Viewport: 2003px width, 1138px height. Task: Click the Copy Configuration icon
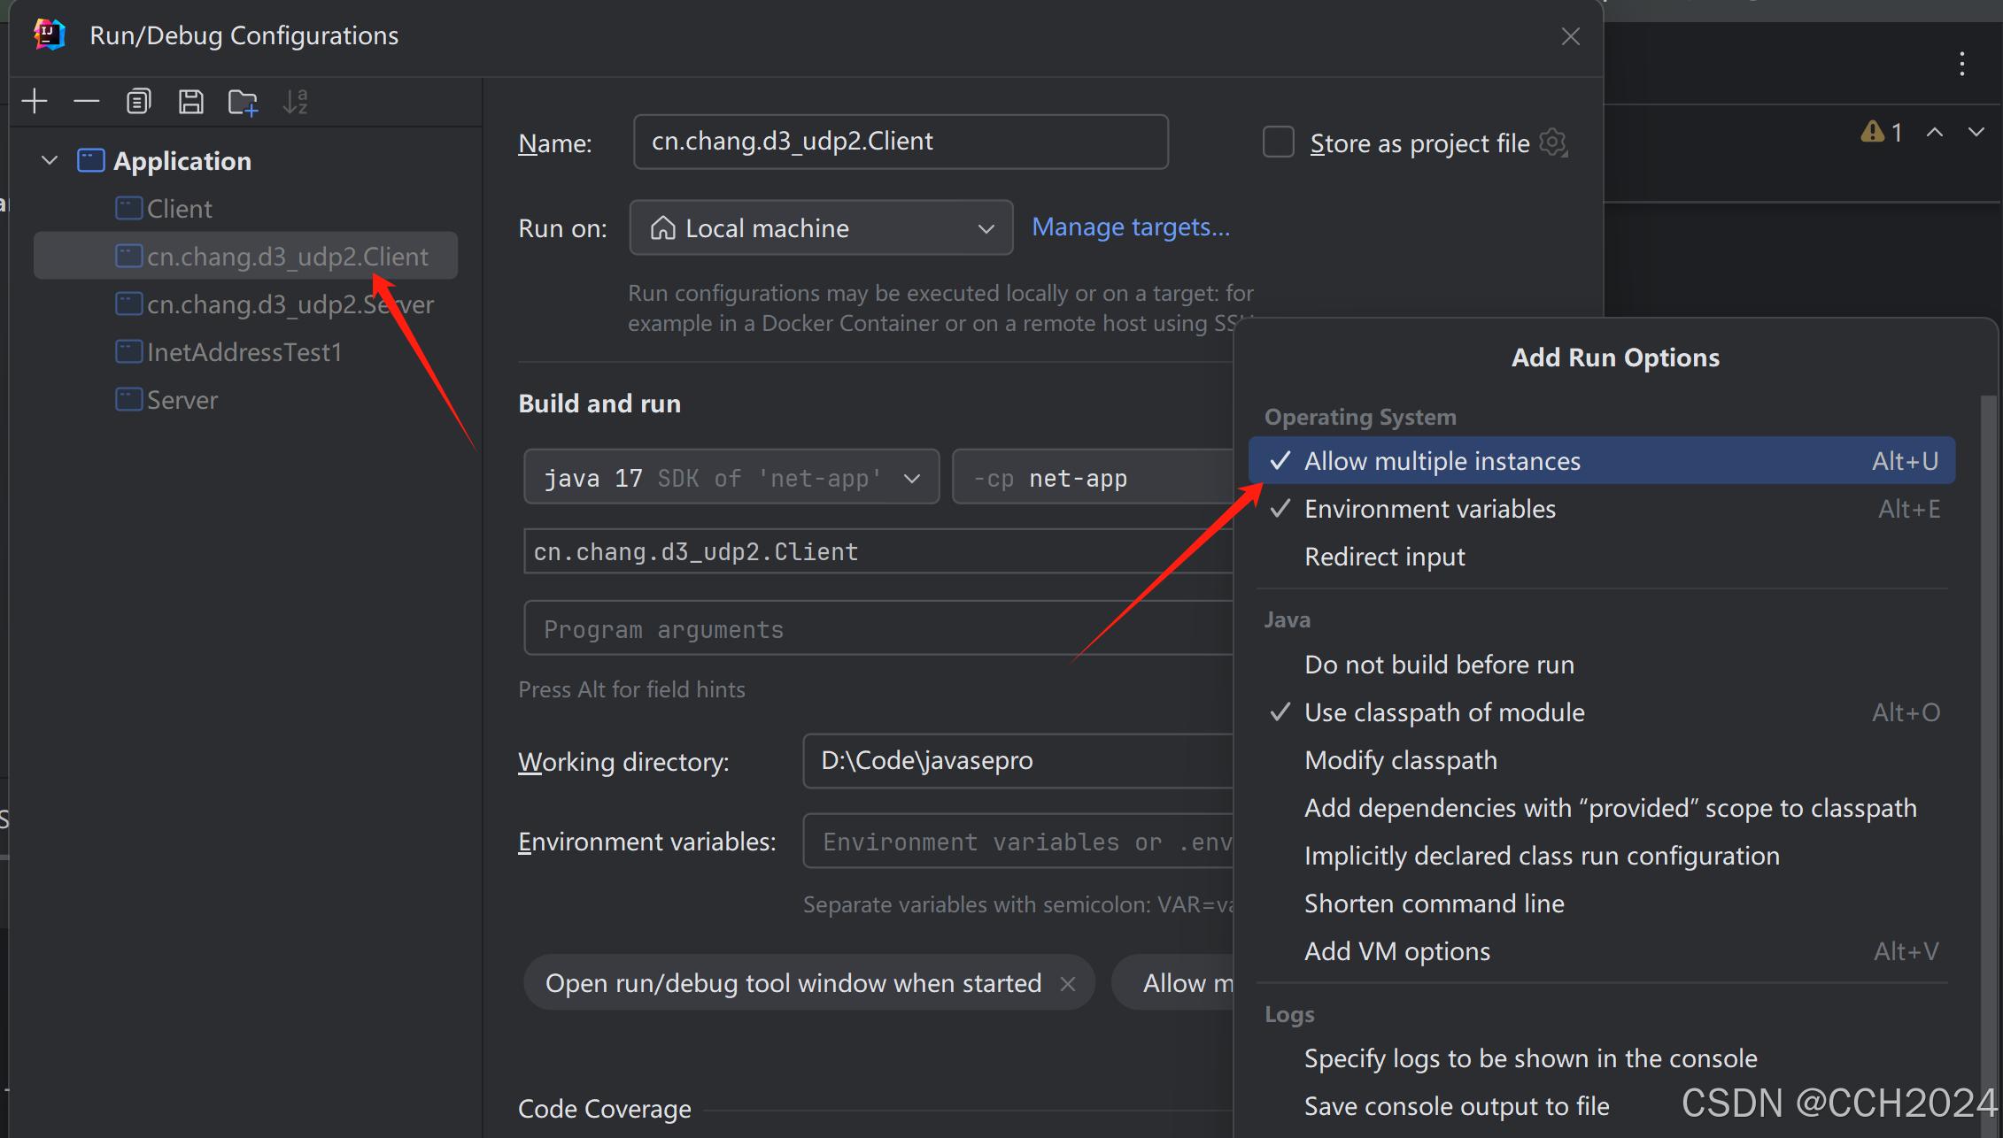pyautogui.click(x=138, y=102)
